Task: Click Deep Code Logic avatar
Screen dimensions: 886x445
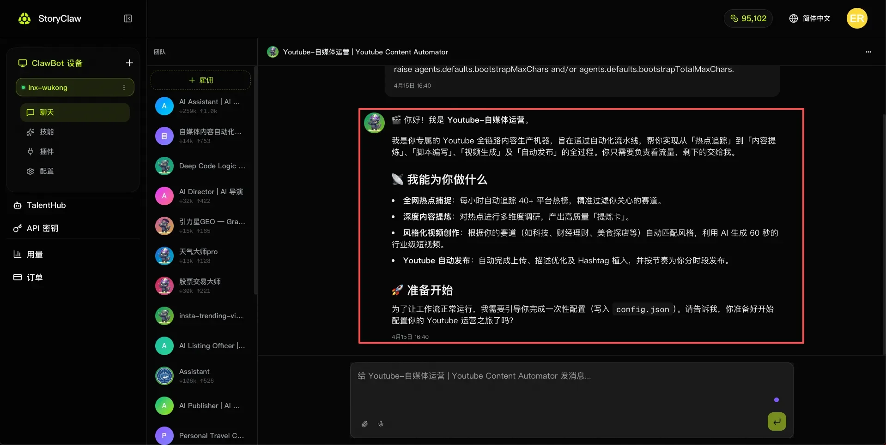Action: click(164, 166)
